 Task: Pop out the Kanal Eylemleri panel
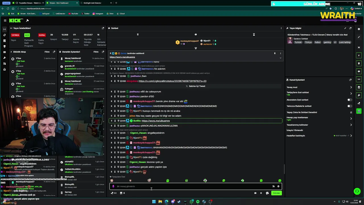350,80
